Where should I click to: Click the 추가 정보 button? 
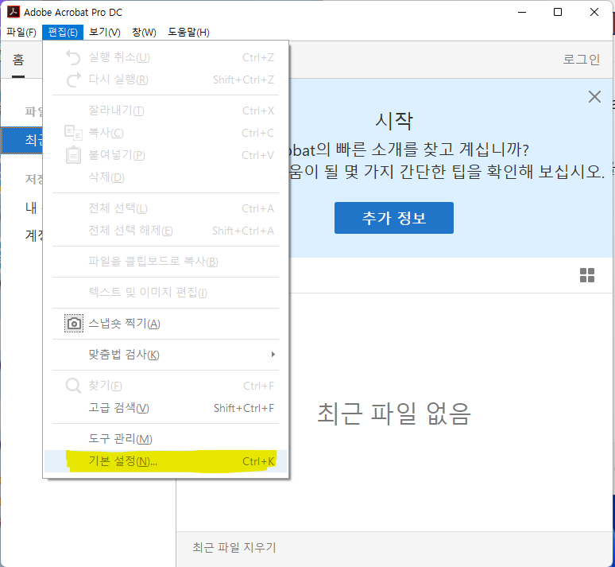[x=394, y=218]
